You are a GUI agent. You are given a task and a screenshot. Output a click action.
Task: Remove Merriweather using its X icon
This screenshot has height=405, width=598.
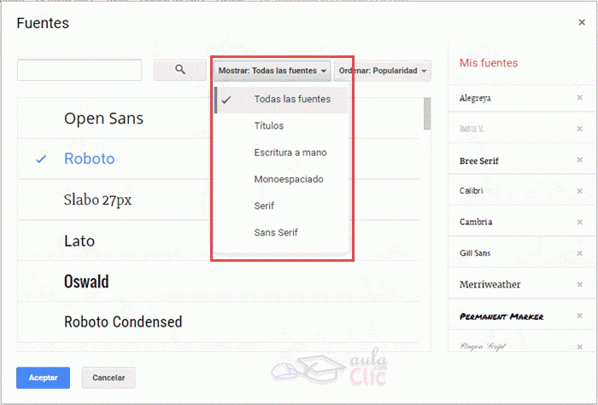coord(579,284)
